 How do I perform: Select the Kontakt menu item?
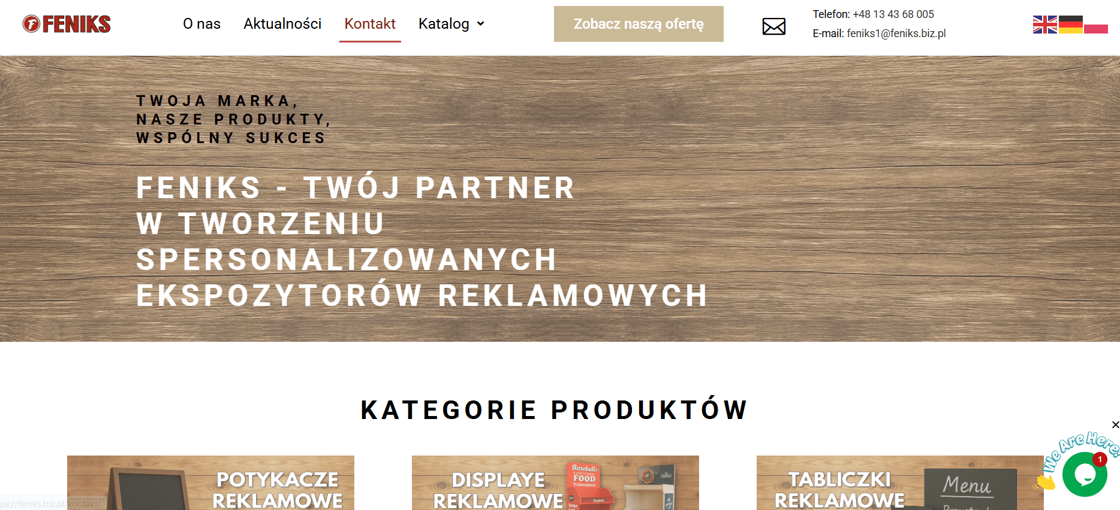[x=370, y=24]
